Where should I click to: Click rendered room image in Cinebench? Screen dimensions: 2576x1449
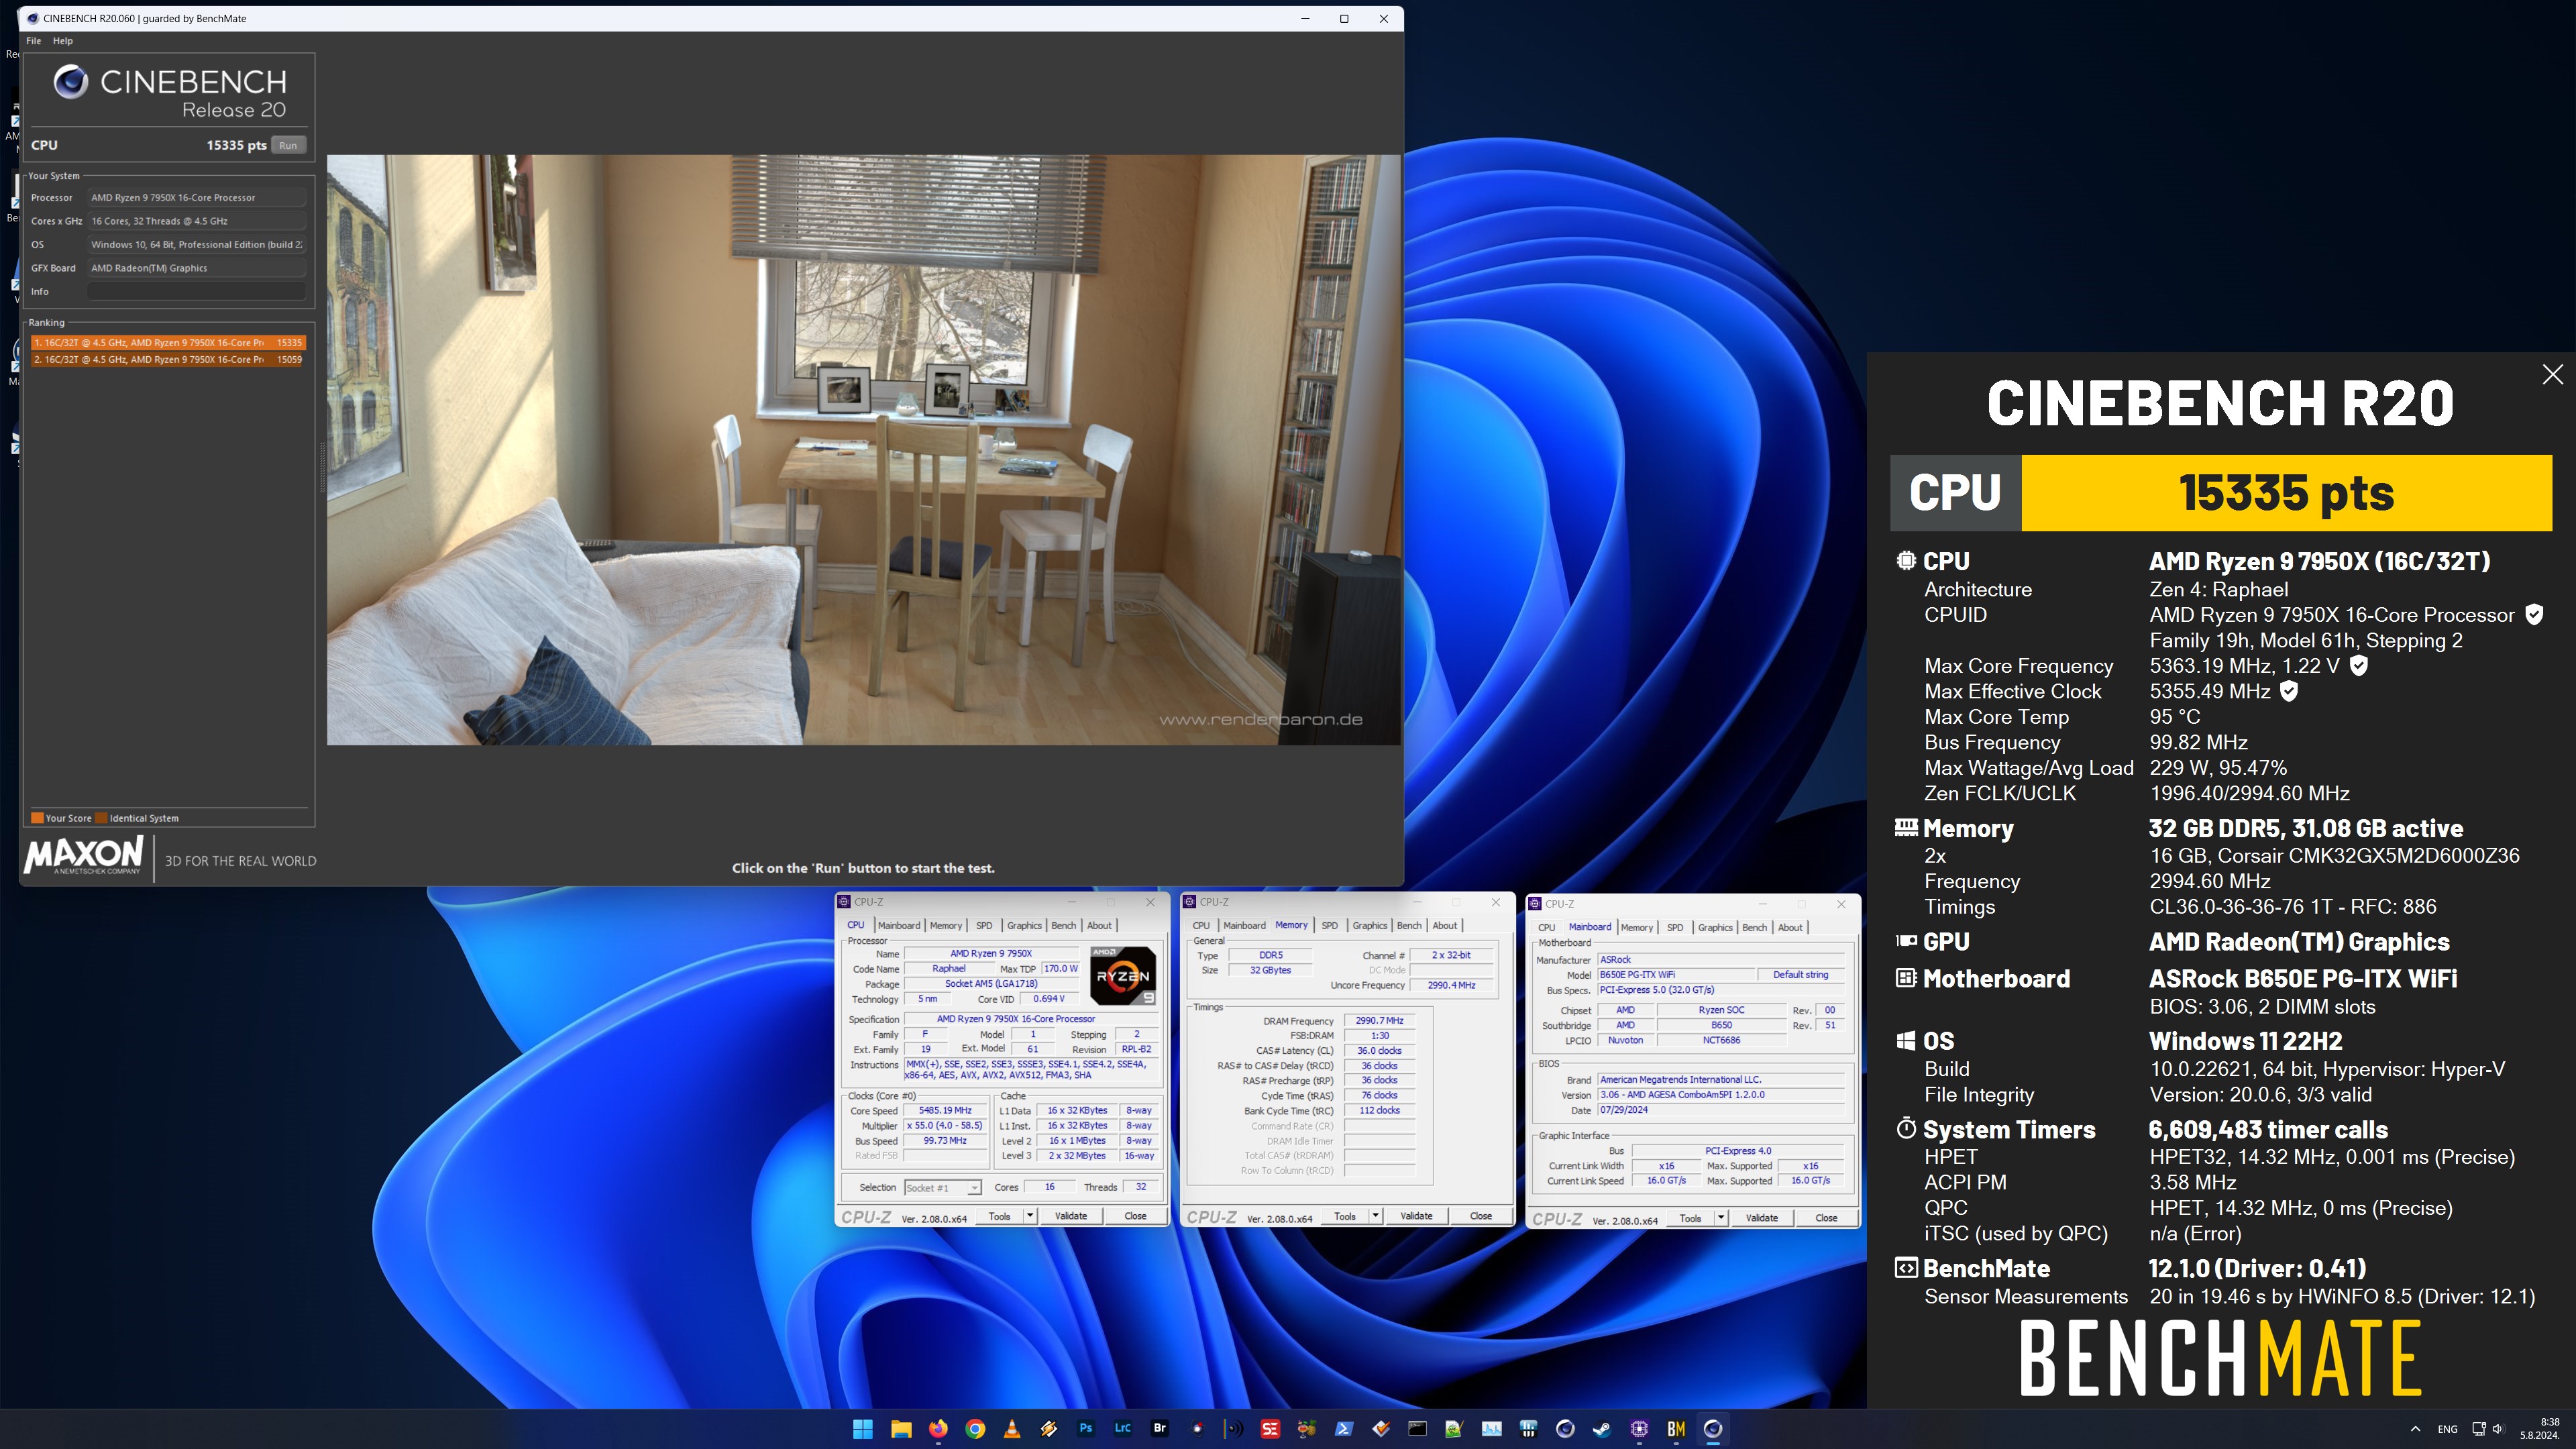(864, 449)
